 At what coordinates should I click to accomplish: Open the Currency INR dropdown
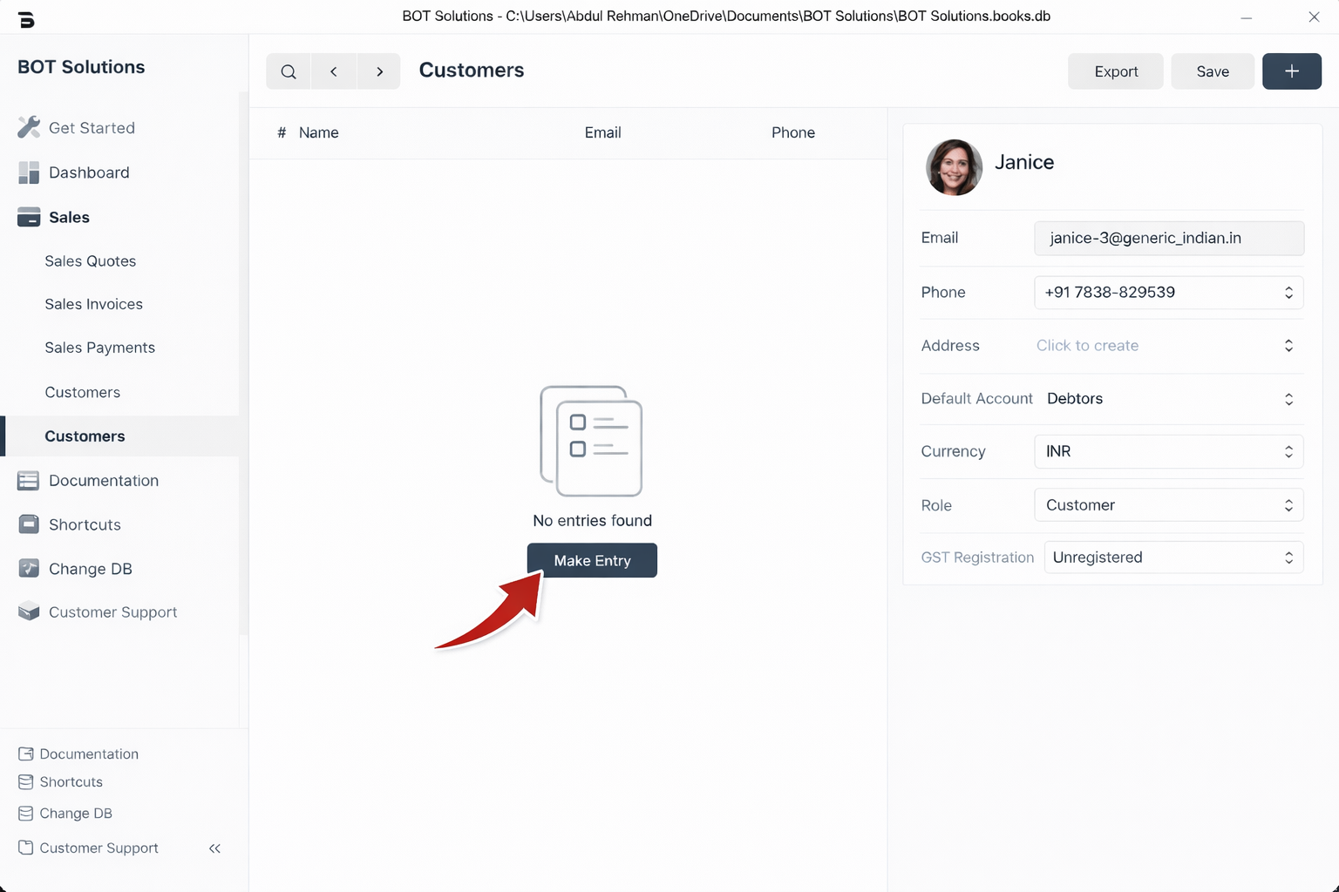coord(1168,451)
